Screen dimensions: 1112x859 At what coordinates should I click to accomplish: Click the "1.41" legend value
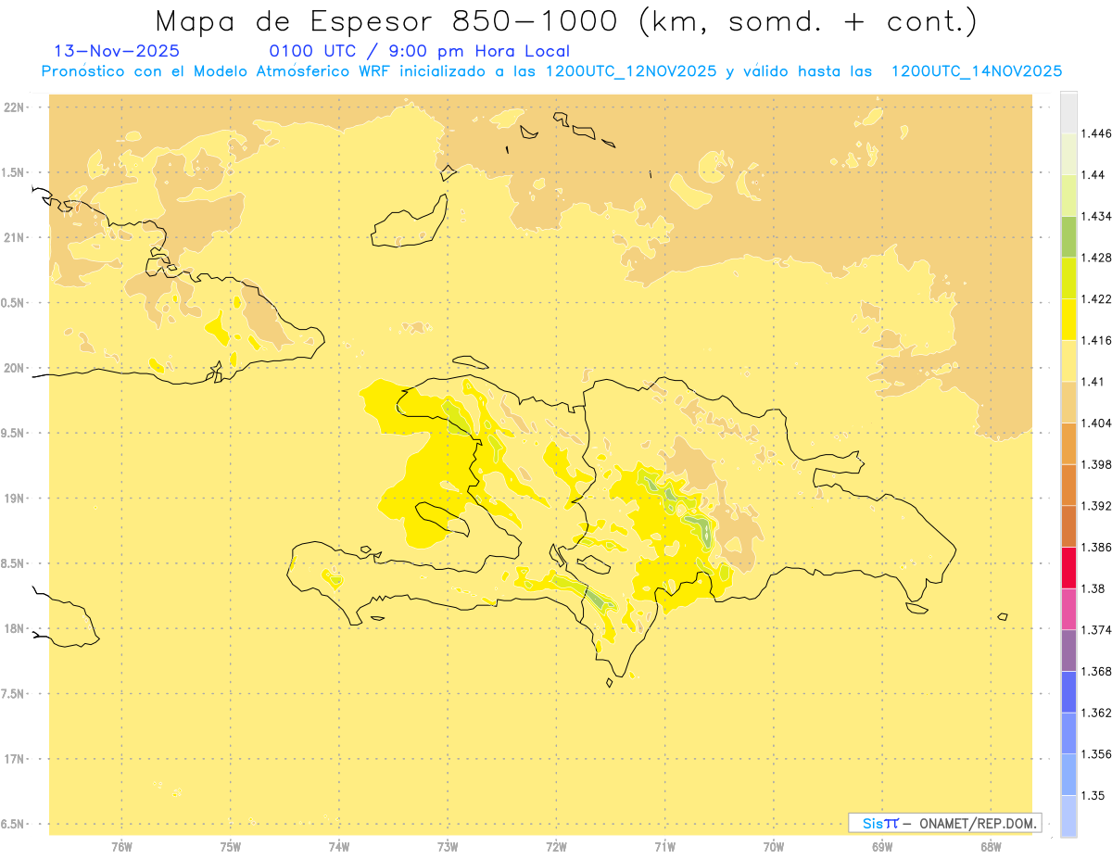click(1094, 382)
